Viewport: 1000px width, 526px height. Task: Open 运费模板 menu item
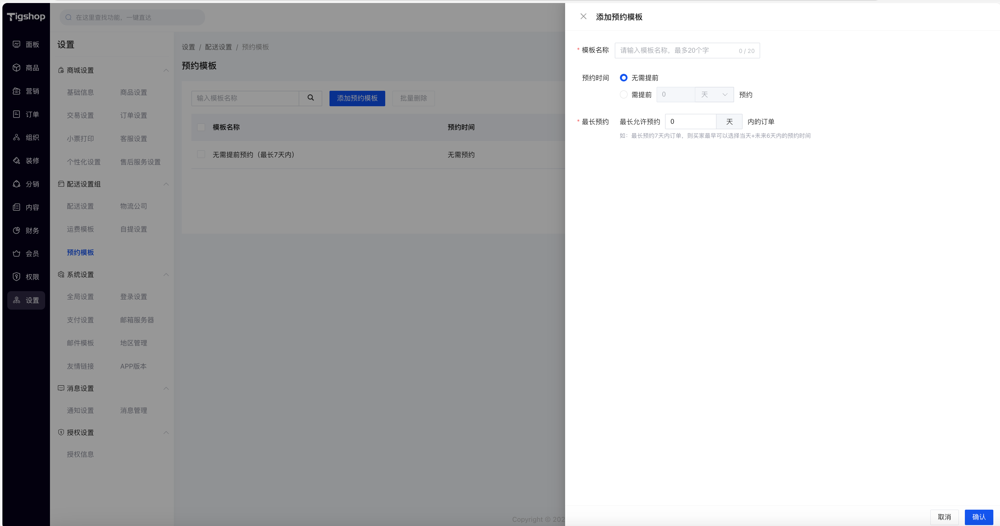(80, 229)
